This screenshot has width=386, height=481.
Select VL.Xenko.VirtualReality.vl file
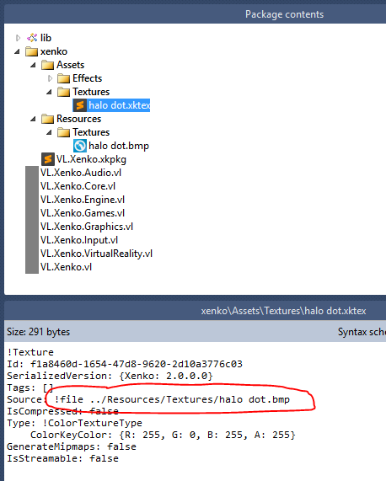point(96,254)
